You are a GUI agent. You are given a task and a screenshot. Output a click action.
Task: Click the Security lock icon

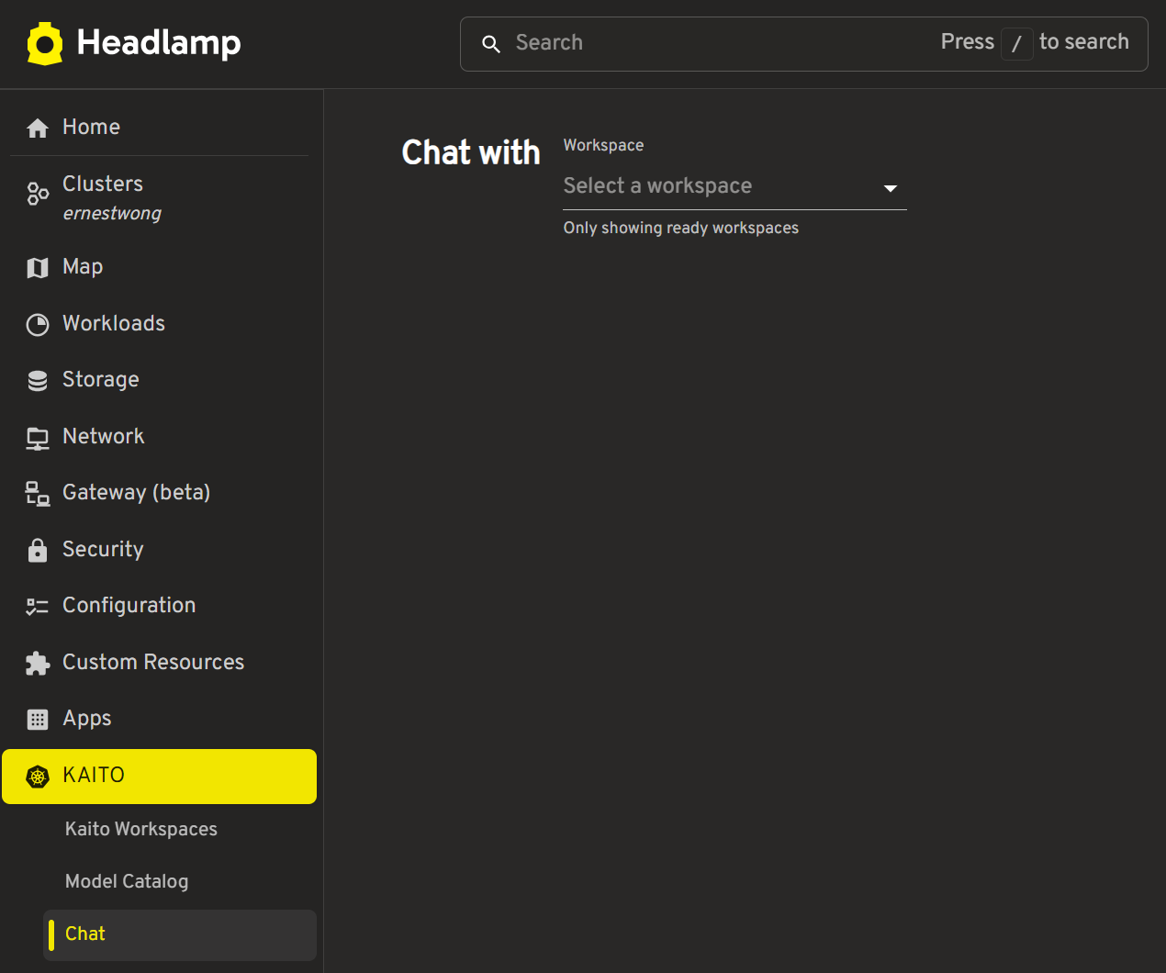tap(38, 550)
